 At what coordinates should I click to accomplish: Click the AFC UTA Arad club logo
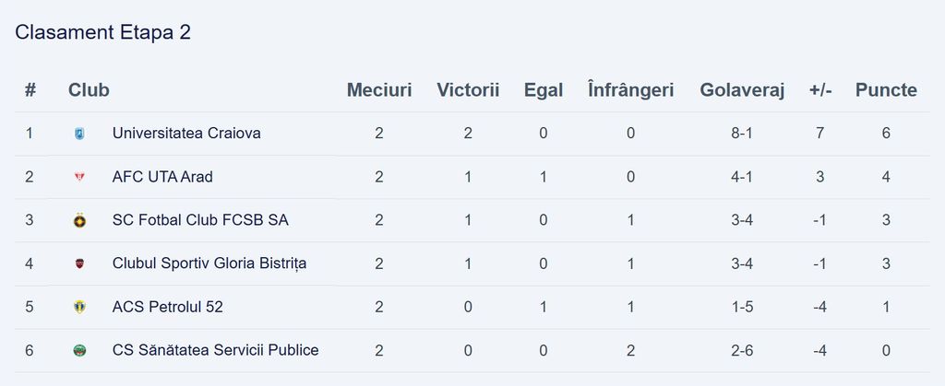[x=79, y=177]
